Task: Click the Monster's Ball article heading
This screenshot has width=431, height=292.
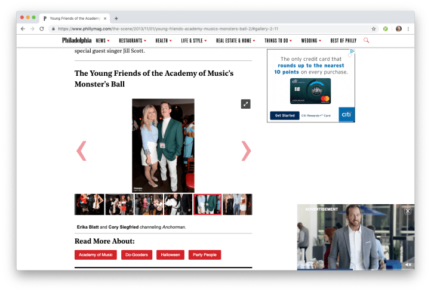Action: point(154,78)
